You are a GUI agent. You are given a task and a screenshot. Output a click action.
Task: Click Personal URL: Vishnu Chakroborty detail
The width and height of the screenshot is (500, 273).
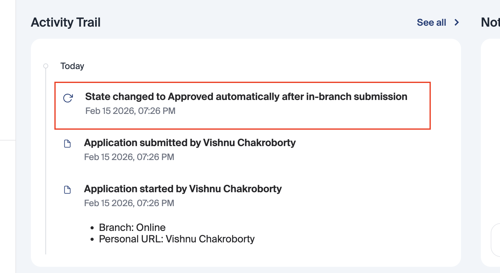[x=176, y=239]
